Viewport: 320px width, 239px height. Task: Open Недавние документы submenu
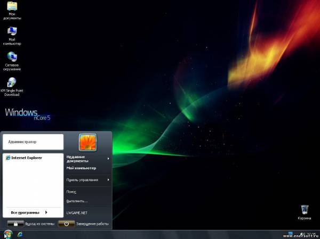click(88, 159)
